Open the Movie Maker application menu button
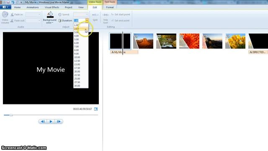 [5, 7]
